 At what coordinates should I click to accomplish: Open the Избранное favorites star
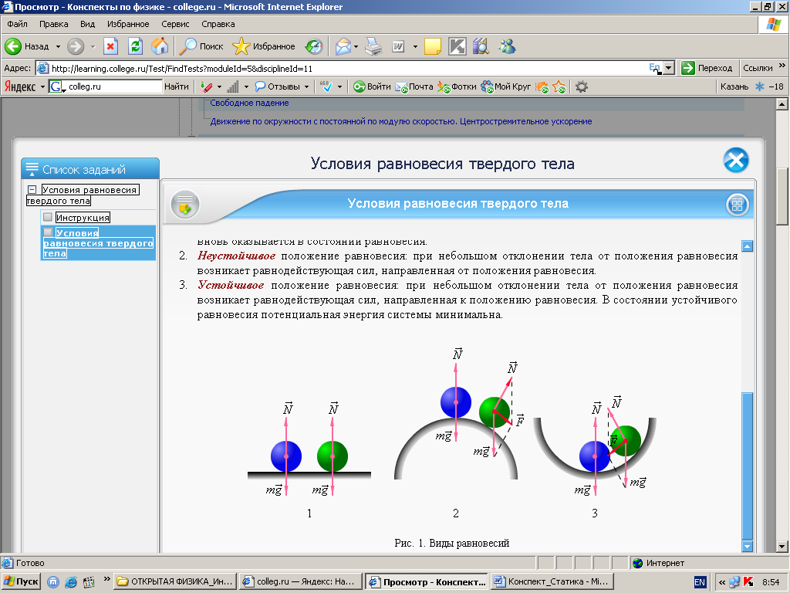pos(264,46)
